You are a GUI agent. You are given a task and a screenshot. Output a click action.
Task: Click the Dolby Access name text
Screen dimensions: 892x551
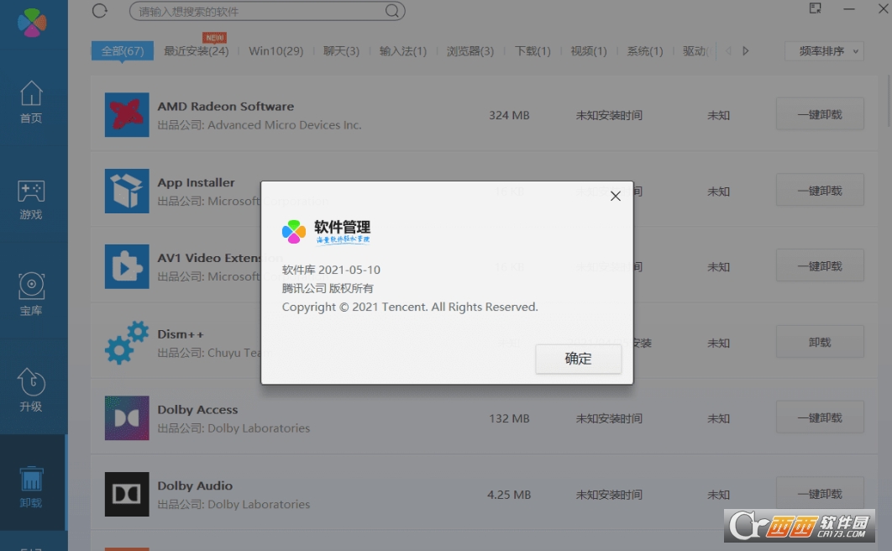(x=197, y=409)
